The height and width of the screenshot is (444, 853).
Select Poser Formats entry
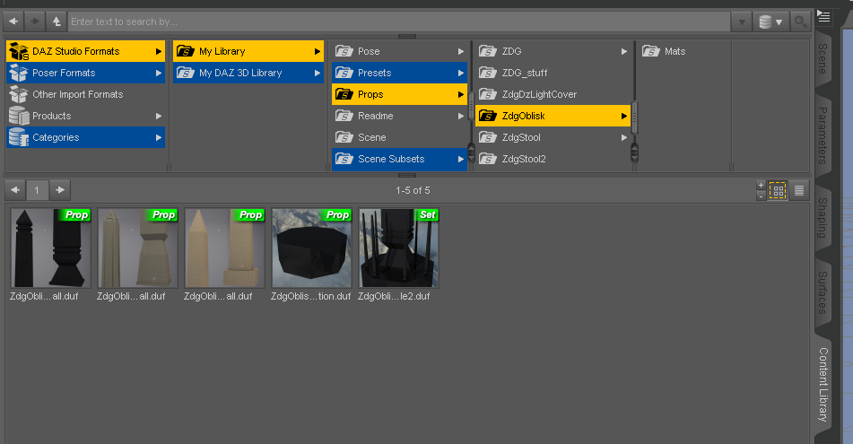(x=85, y=73)
